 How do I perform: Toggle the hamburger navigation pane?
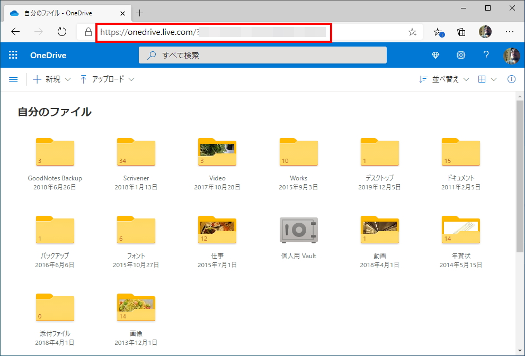(x=14, y=79)
